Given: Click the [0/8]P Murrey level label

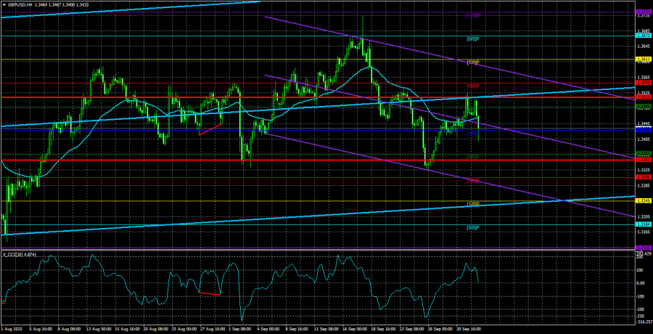Looking at the screenshot, I should pos(472,229).
